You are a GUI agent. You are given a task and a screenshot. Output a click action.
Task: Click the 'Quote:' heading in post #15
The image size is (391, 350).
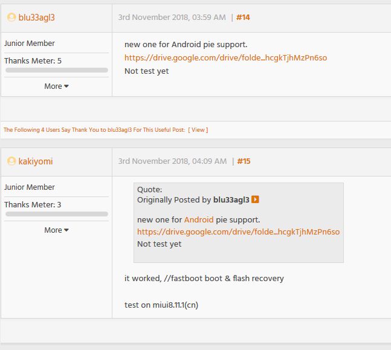tap(150, 190)
